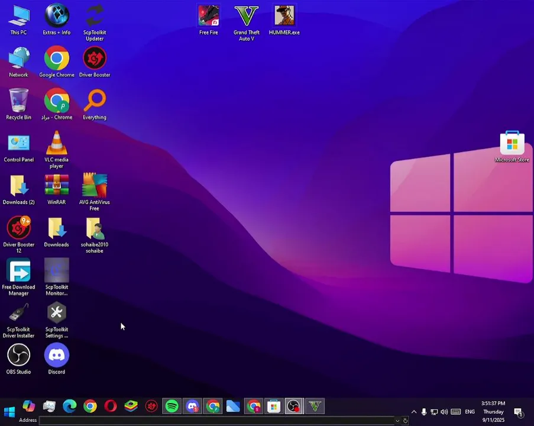Open the monitor app next to Copilot

[x=50, y=406]
